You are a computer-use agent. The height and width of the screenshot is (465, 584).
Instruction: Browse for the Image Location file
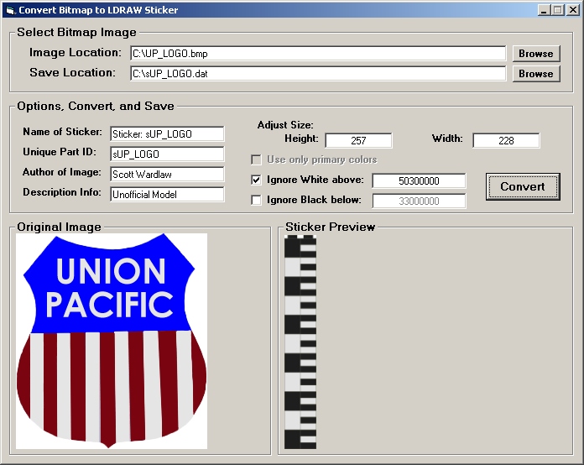(536, 54)
